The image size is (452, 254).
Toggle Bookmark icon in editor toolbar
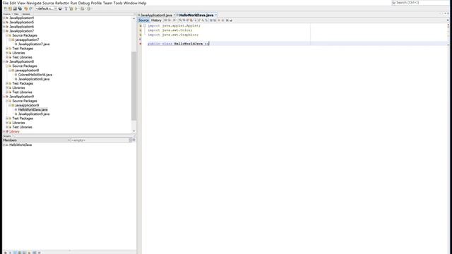click(x=206, y=20)
